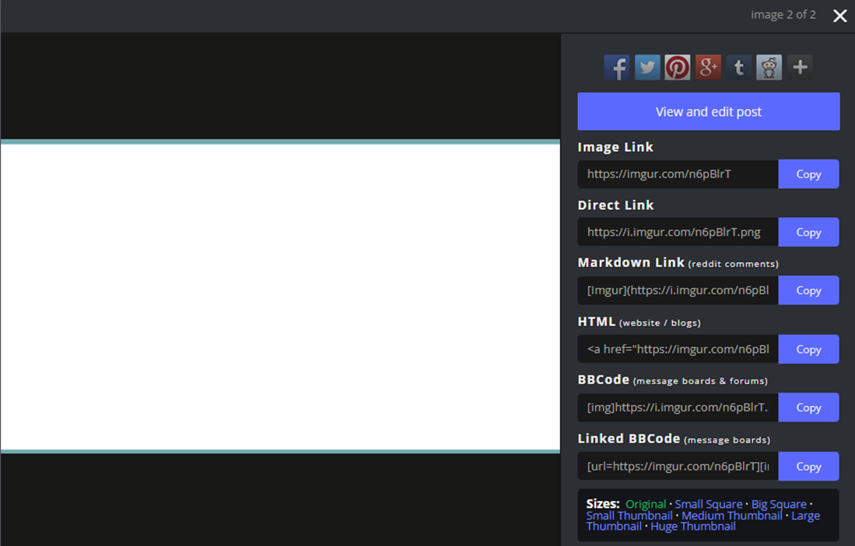855x546 pixels.
Task: Share the image on Twitter
Action: tap(647, 68)
